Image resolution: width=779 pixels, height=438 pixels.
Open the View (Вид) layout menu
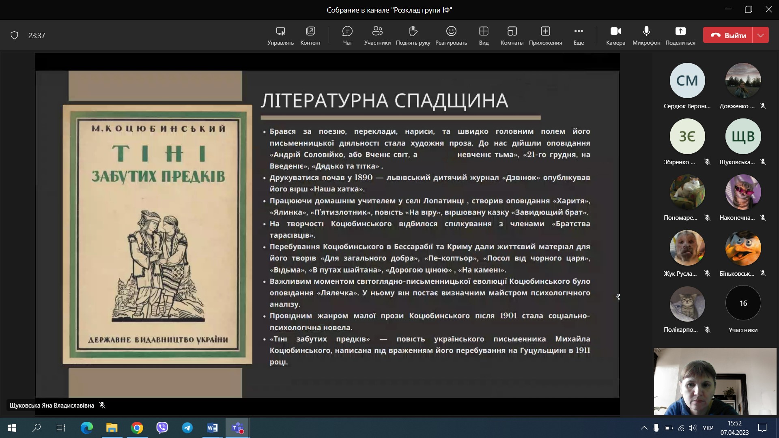pos(484,35)
